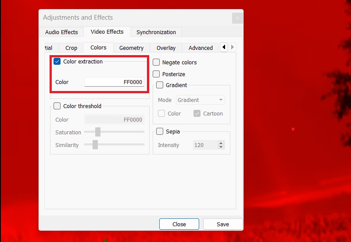Toggle the Cartoon checkbox
The height and width of the screenshot is (242, 351).
pyautogui.click(x=197, y=113)
